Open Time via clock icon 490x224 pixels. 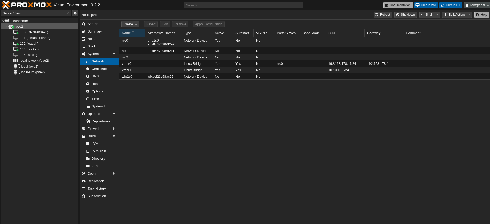[x=88, y=99]
